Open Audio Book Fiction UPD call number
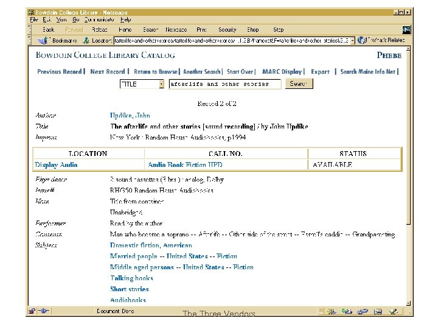 [x=185, y=164]
